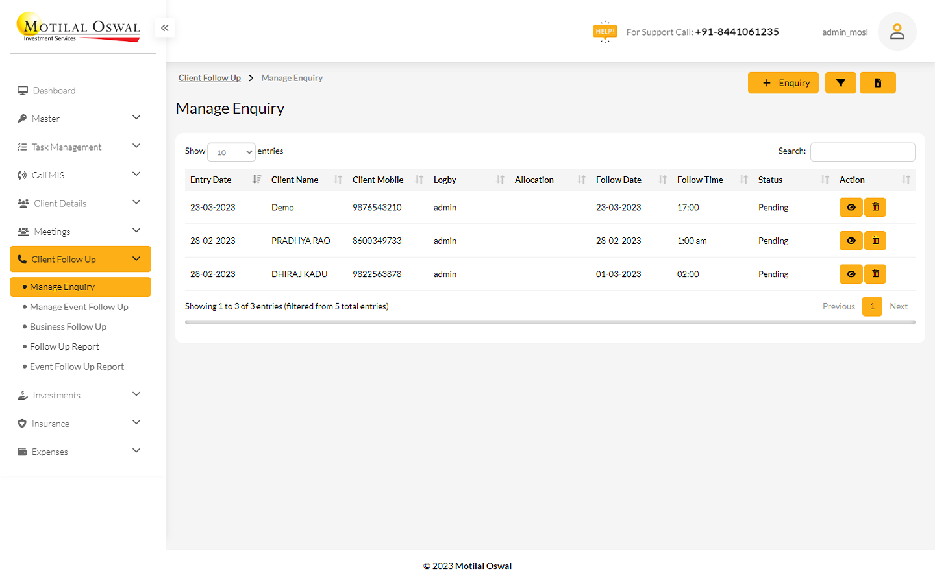Select the PRADHYA RAO name cell
The width and height of the screenshot is (935, 582).
(301, 241)
